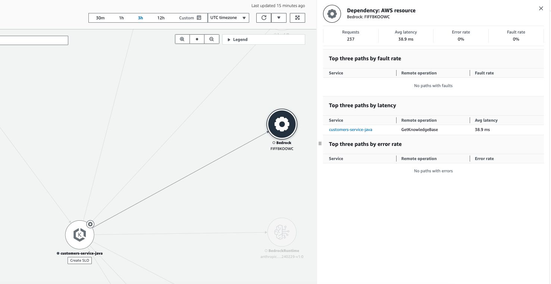Click the BedrockRuntime node label
Viewport: 551px width, 284px height.
click(284, 251)
